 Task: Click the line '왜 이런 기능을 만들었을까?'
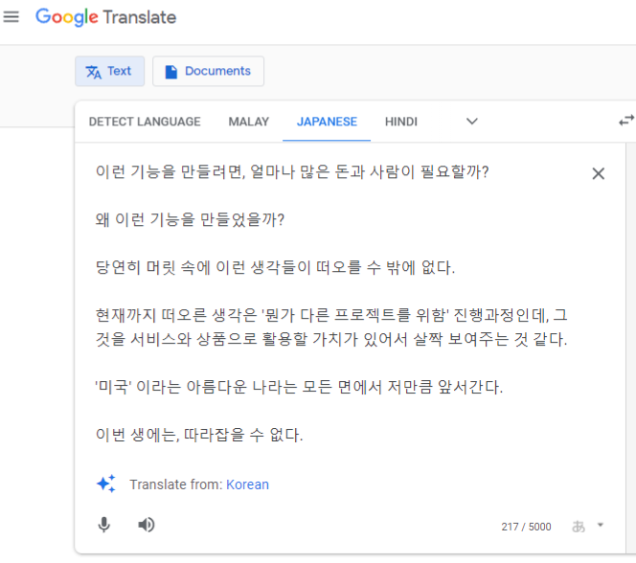190,219
